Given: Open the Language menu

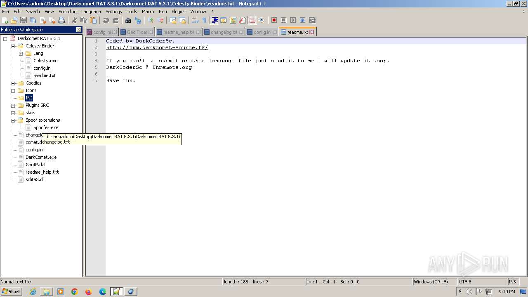Looking at the screenshot, I should tap(91, 12).
